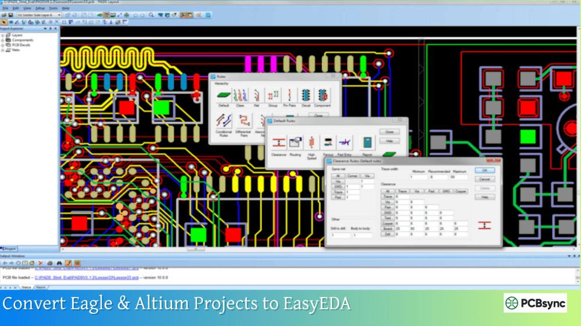Click Cancel in Clearance Rules dialog
This screenshot has width=581, height=326.
pyautogui.click(x=485, y=179)
